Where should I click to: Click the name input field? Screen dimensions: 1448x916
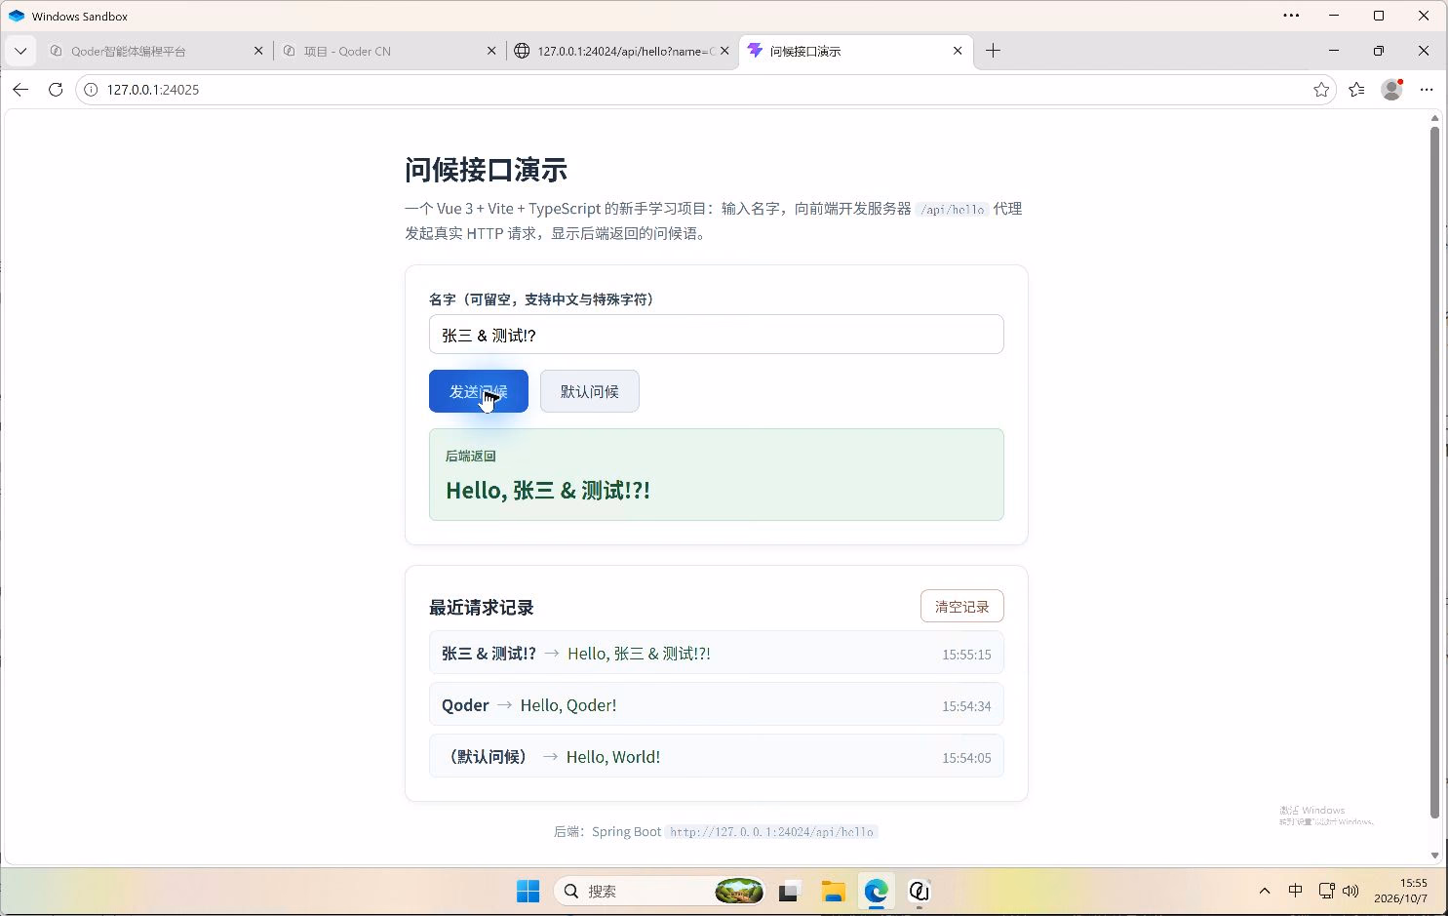[x=716, y=335]
